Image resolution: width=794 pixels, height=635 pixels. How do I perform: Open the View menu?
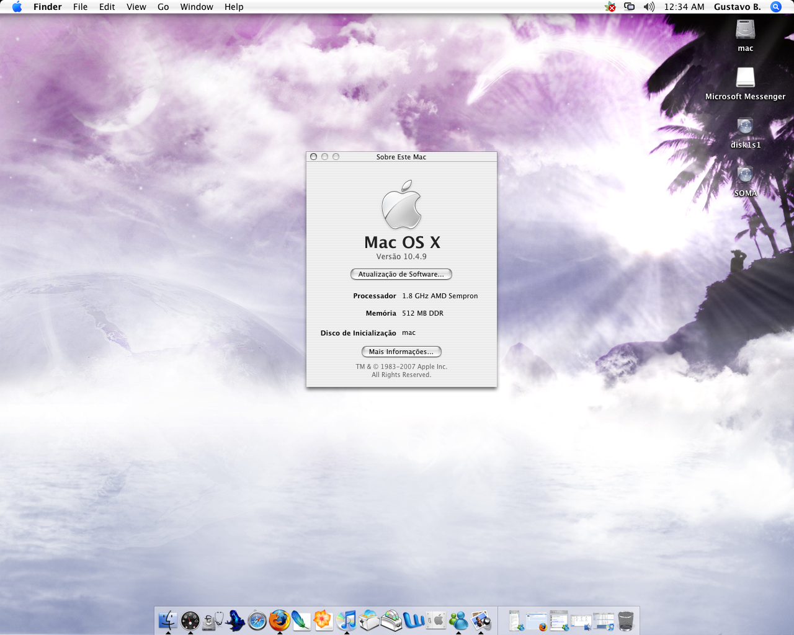tap(136, 7)
